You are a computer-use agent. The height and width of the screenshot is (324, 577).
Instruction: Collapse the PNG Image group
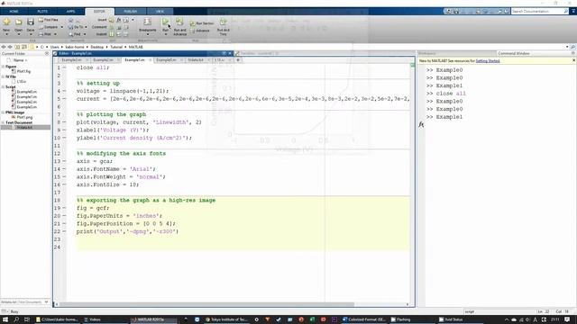pos(3,112)
